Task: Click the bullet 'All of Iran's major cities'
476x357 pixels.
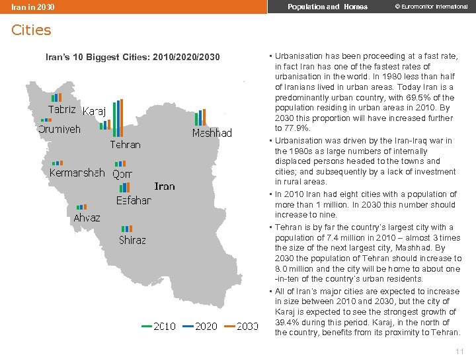Action: tap(365, 312)
